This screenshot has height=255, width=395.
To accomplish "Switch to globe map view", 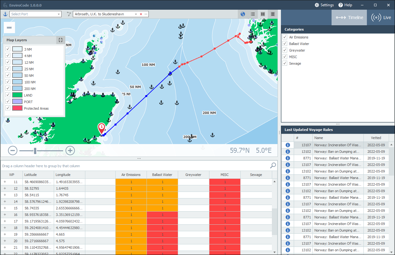I will pos(243,14).
